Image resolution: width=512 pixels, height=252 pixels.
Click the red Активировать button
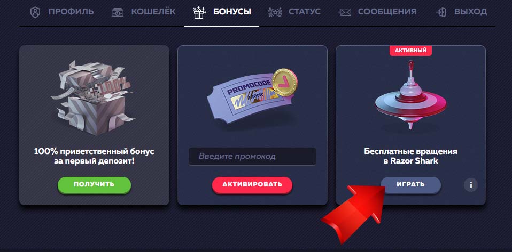point(252,185)
